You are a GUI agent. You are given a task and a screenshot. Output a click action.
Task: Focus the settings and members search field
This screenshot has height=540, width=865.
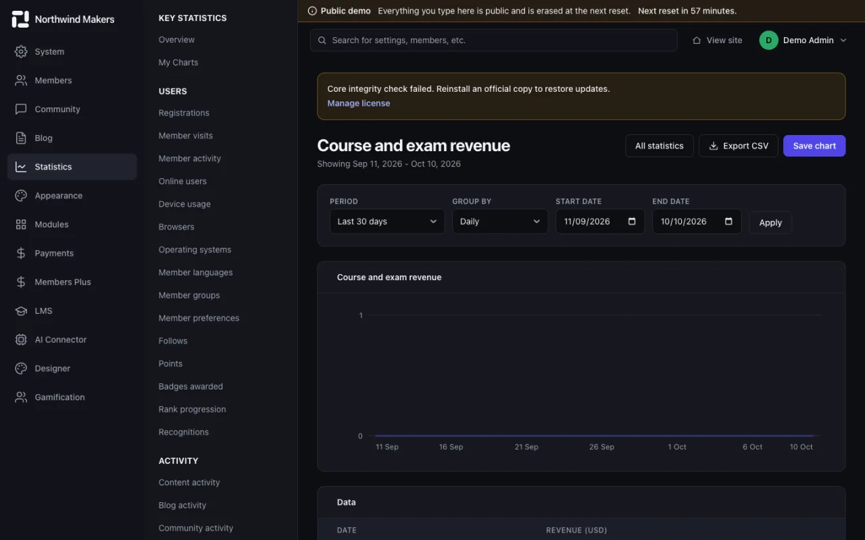(494, 40)
